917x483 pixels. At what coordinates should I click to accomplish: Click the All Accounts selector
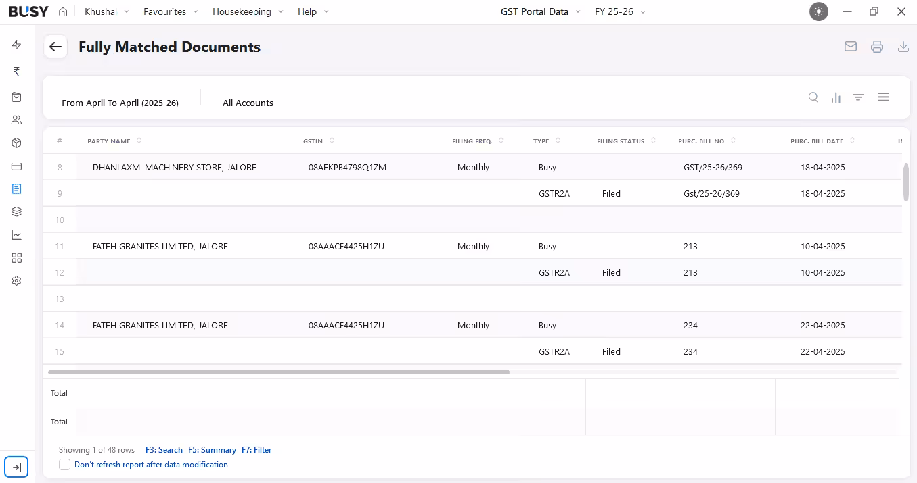248,103
